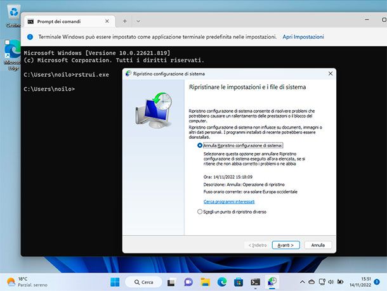Click the OneDrive cloud tray icon
The image size is (387, 291).
[x=312, y=282]
